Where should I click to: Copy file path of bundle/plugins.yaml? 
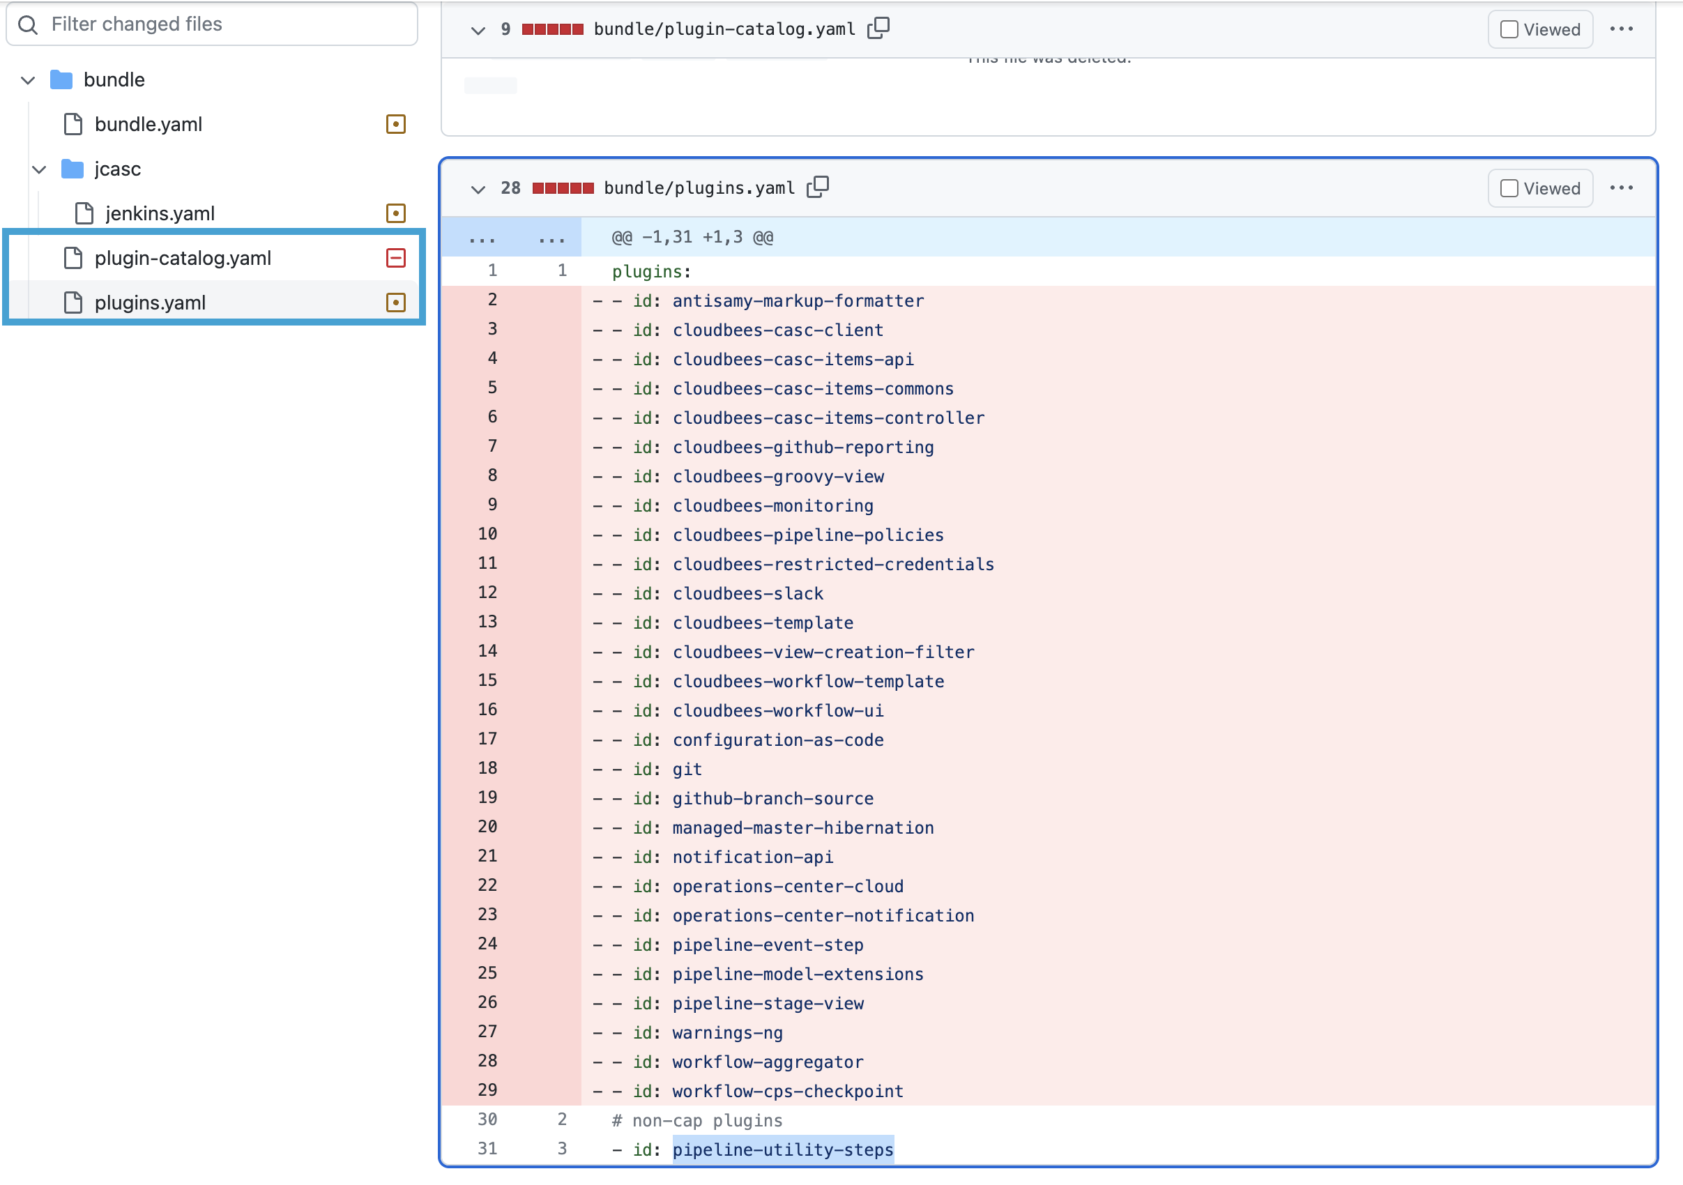pyautogui.click(x=818, y=188)
